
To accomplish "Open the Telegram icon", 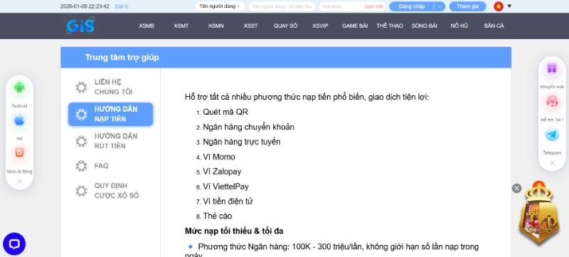I will point(552,135).
